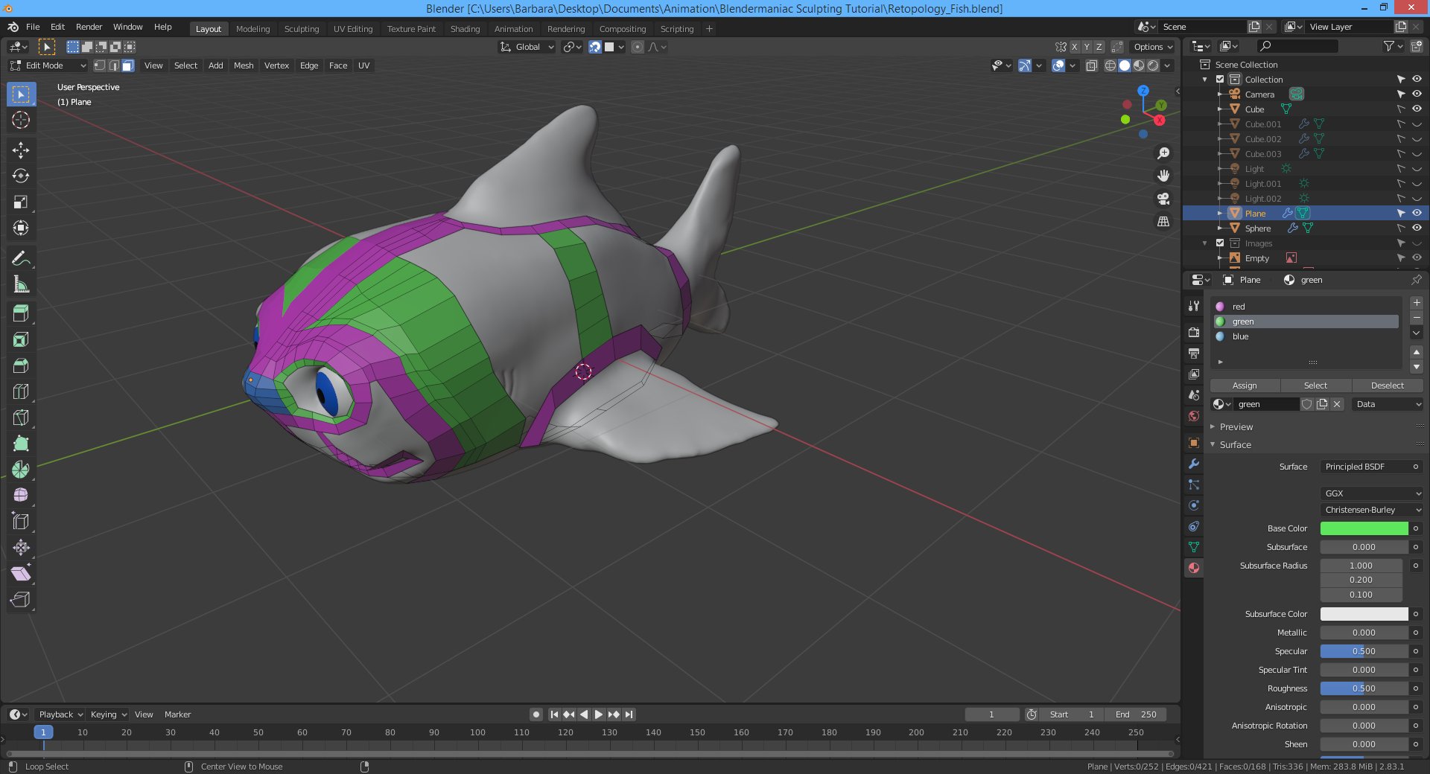Choose the Loop Cut tool
The height and width of the screenshot is (774, 1430).
click(21, 391)
